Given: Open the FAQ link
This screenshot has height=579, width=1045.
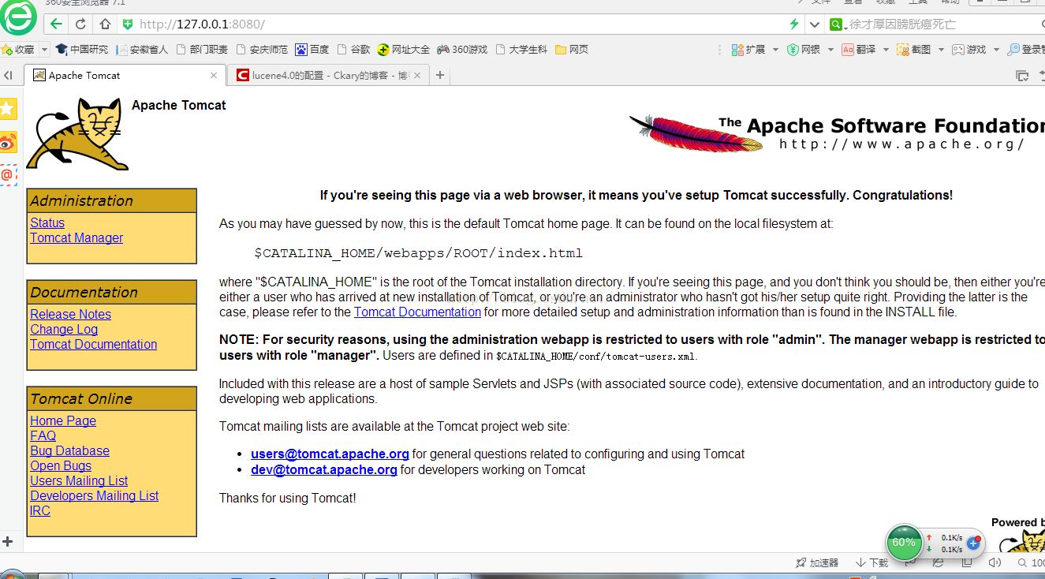Looking at the screenshot, I should (x=43, y=436).
